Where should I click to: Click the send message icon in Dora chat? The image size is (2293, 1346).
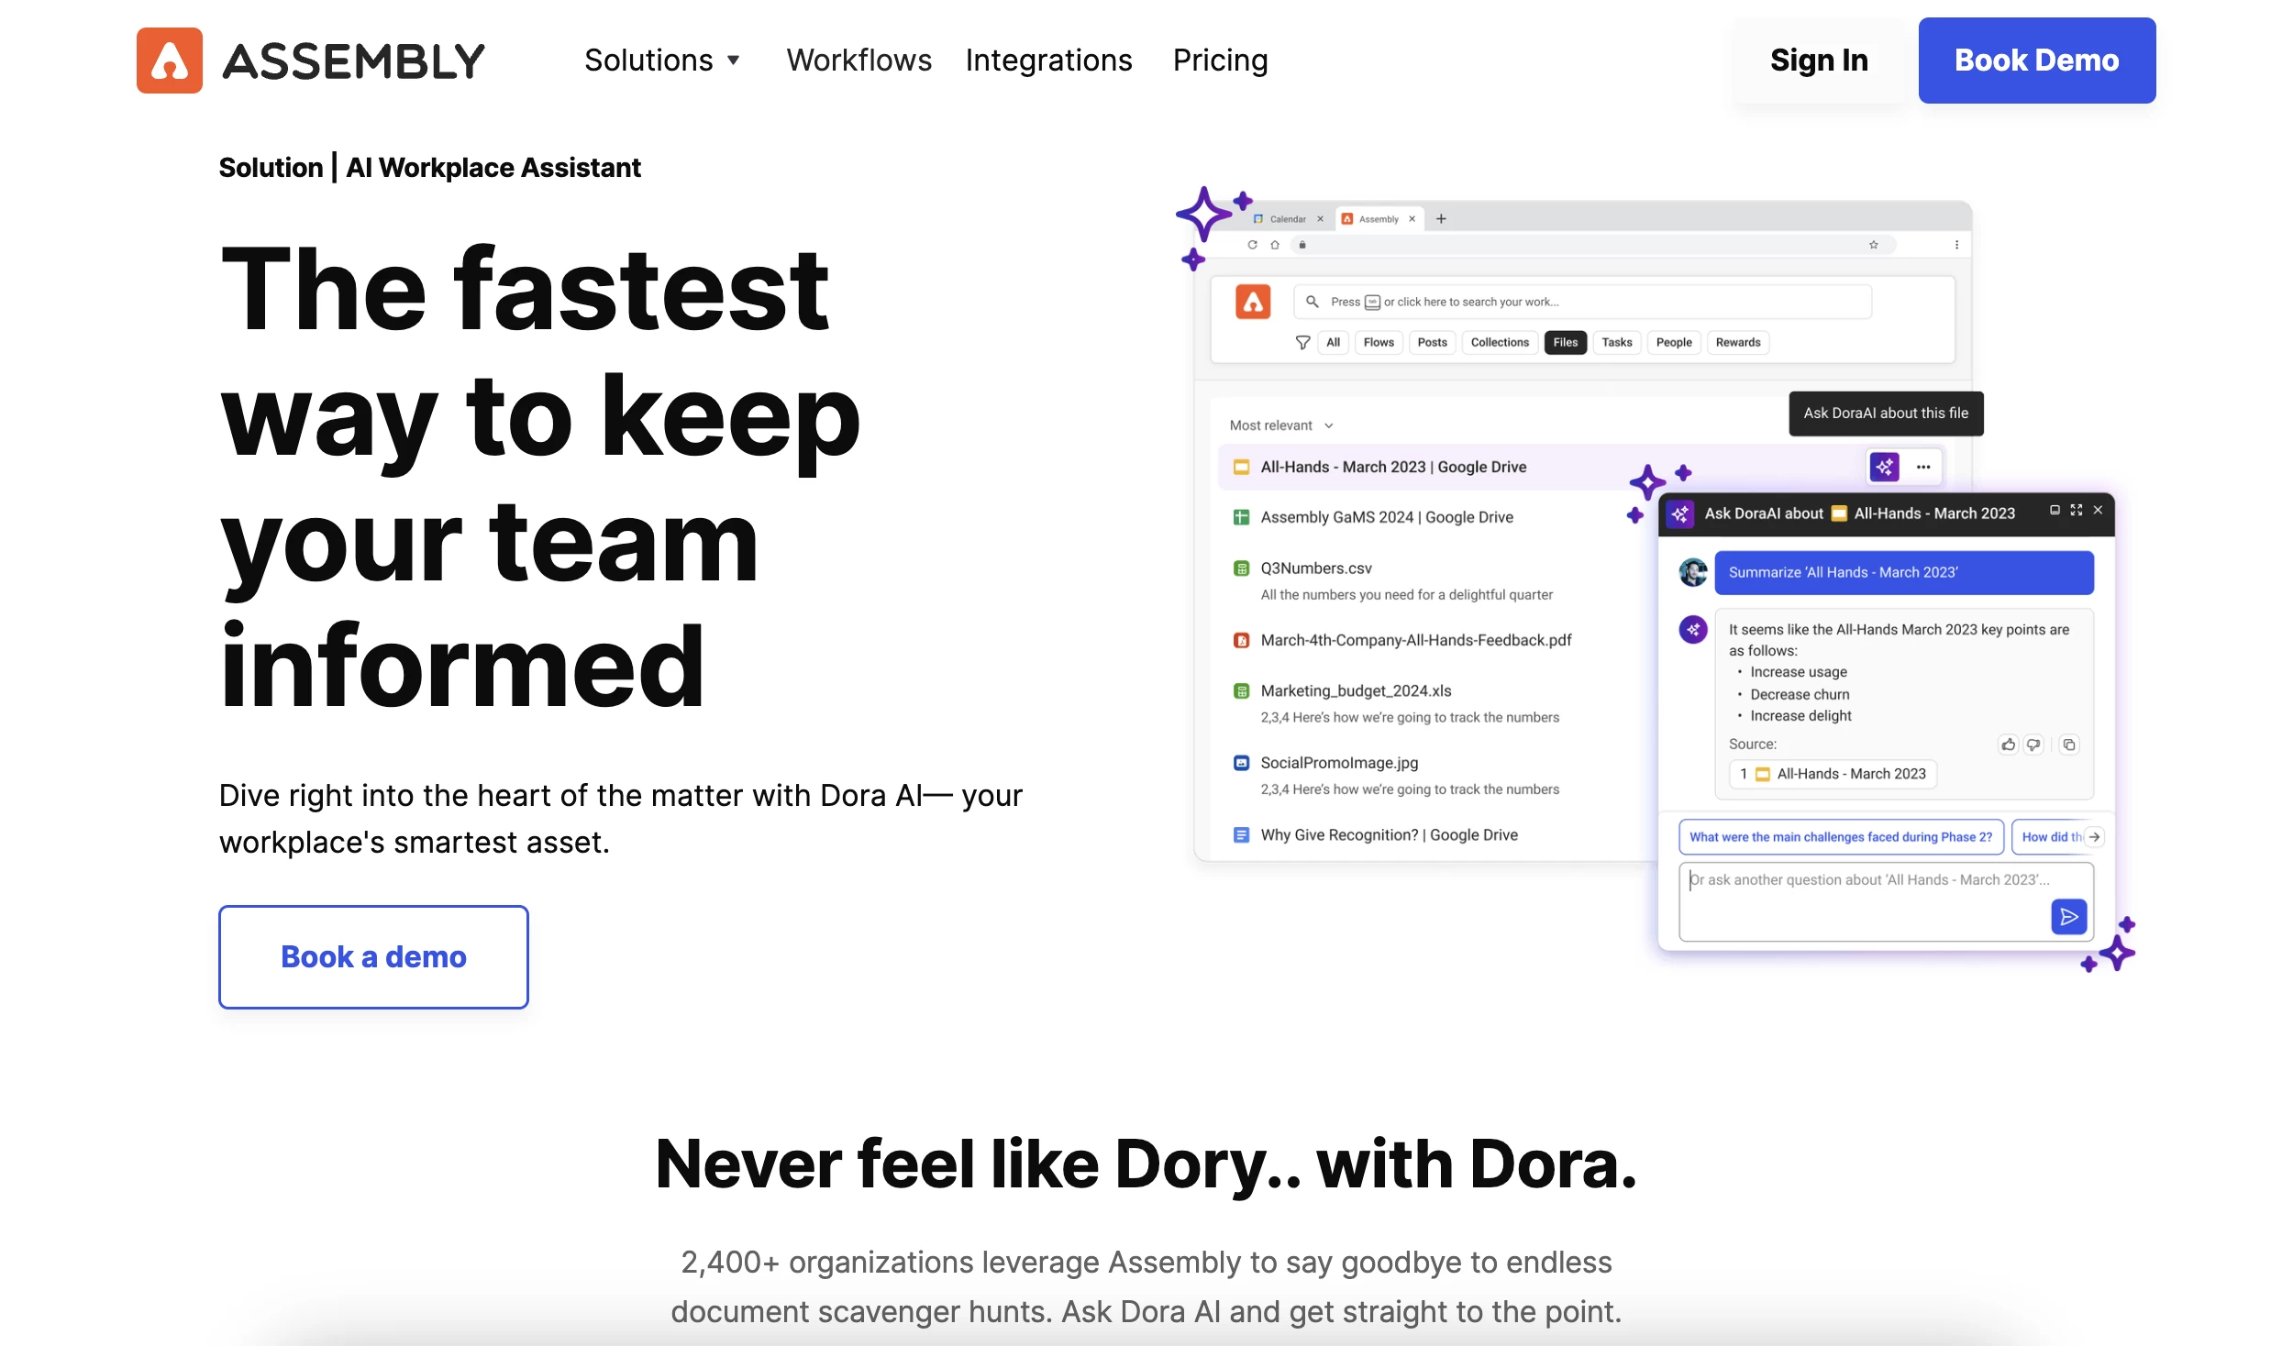(2068, 915)
